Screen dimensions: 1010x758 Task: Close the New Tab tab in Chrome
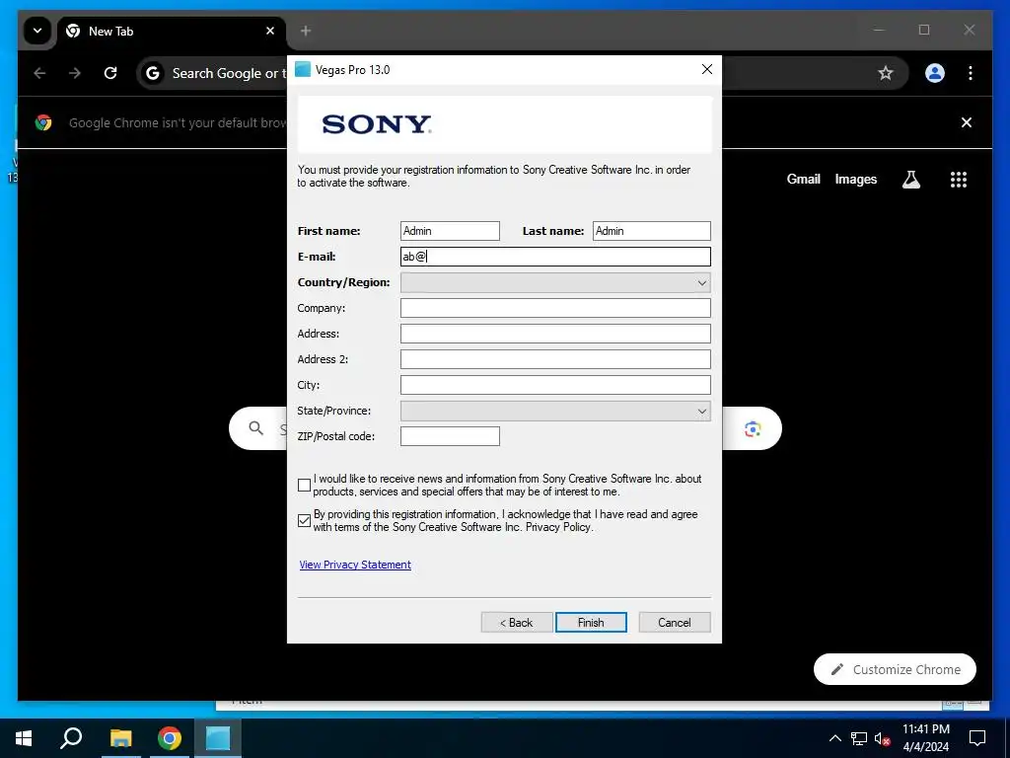[x=270, y=31]
